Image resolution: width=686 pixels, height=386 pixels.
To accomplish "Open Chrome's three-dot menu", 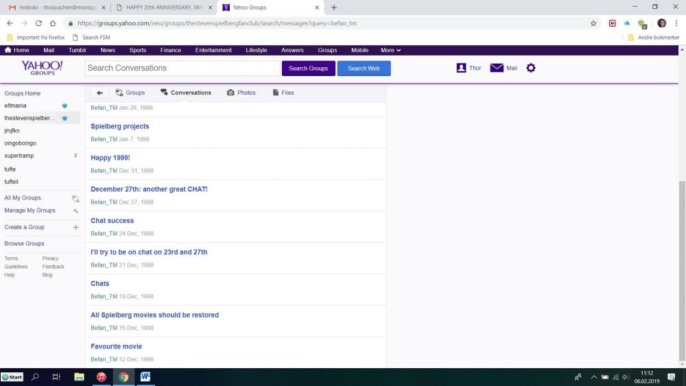I will tap(676, 23).
